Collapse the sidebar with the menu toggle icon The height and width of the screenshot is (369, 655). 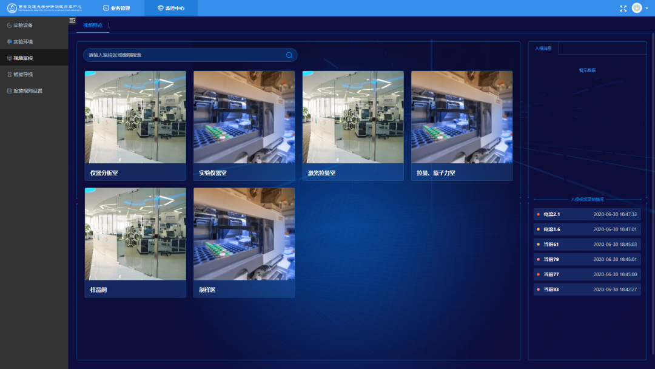click(x=72, y=21)
